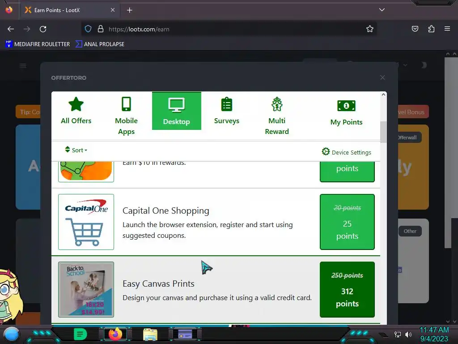Click the Firefox taskbar icon

(115, 334)
